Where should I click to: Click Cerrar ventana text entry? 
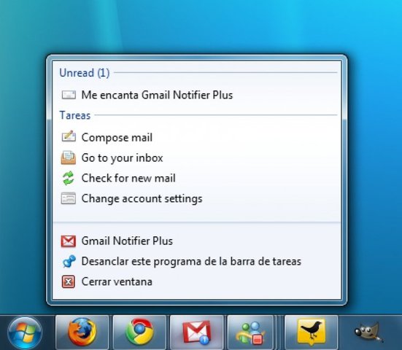tap(117, 281)
